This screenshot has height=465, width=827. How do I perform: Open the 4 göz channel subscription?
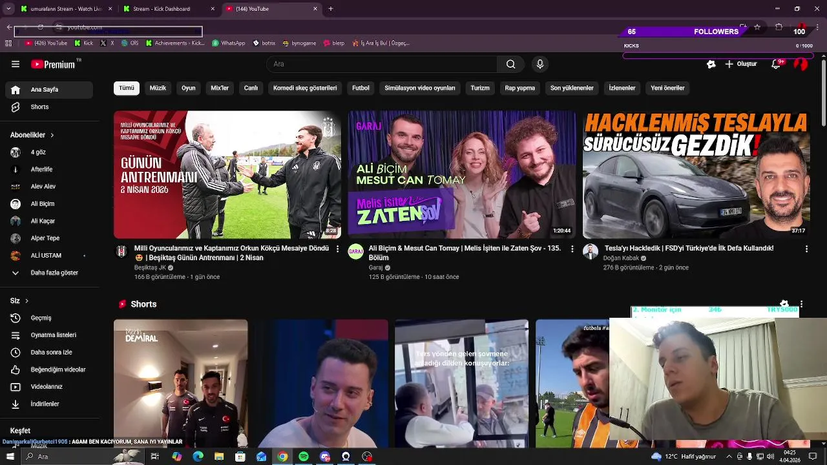tap(49, 152)
